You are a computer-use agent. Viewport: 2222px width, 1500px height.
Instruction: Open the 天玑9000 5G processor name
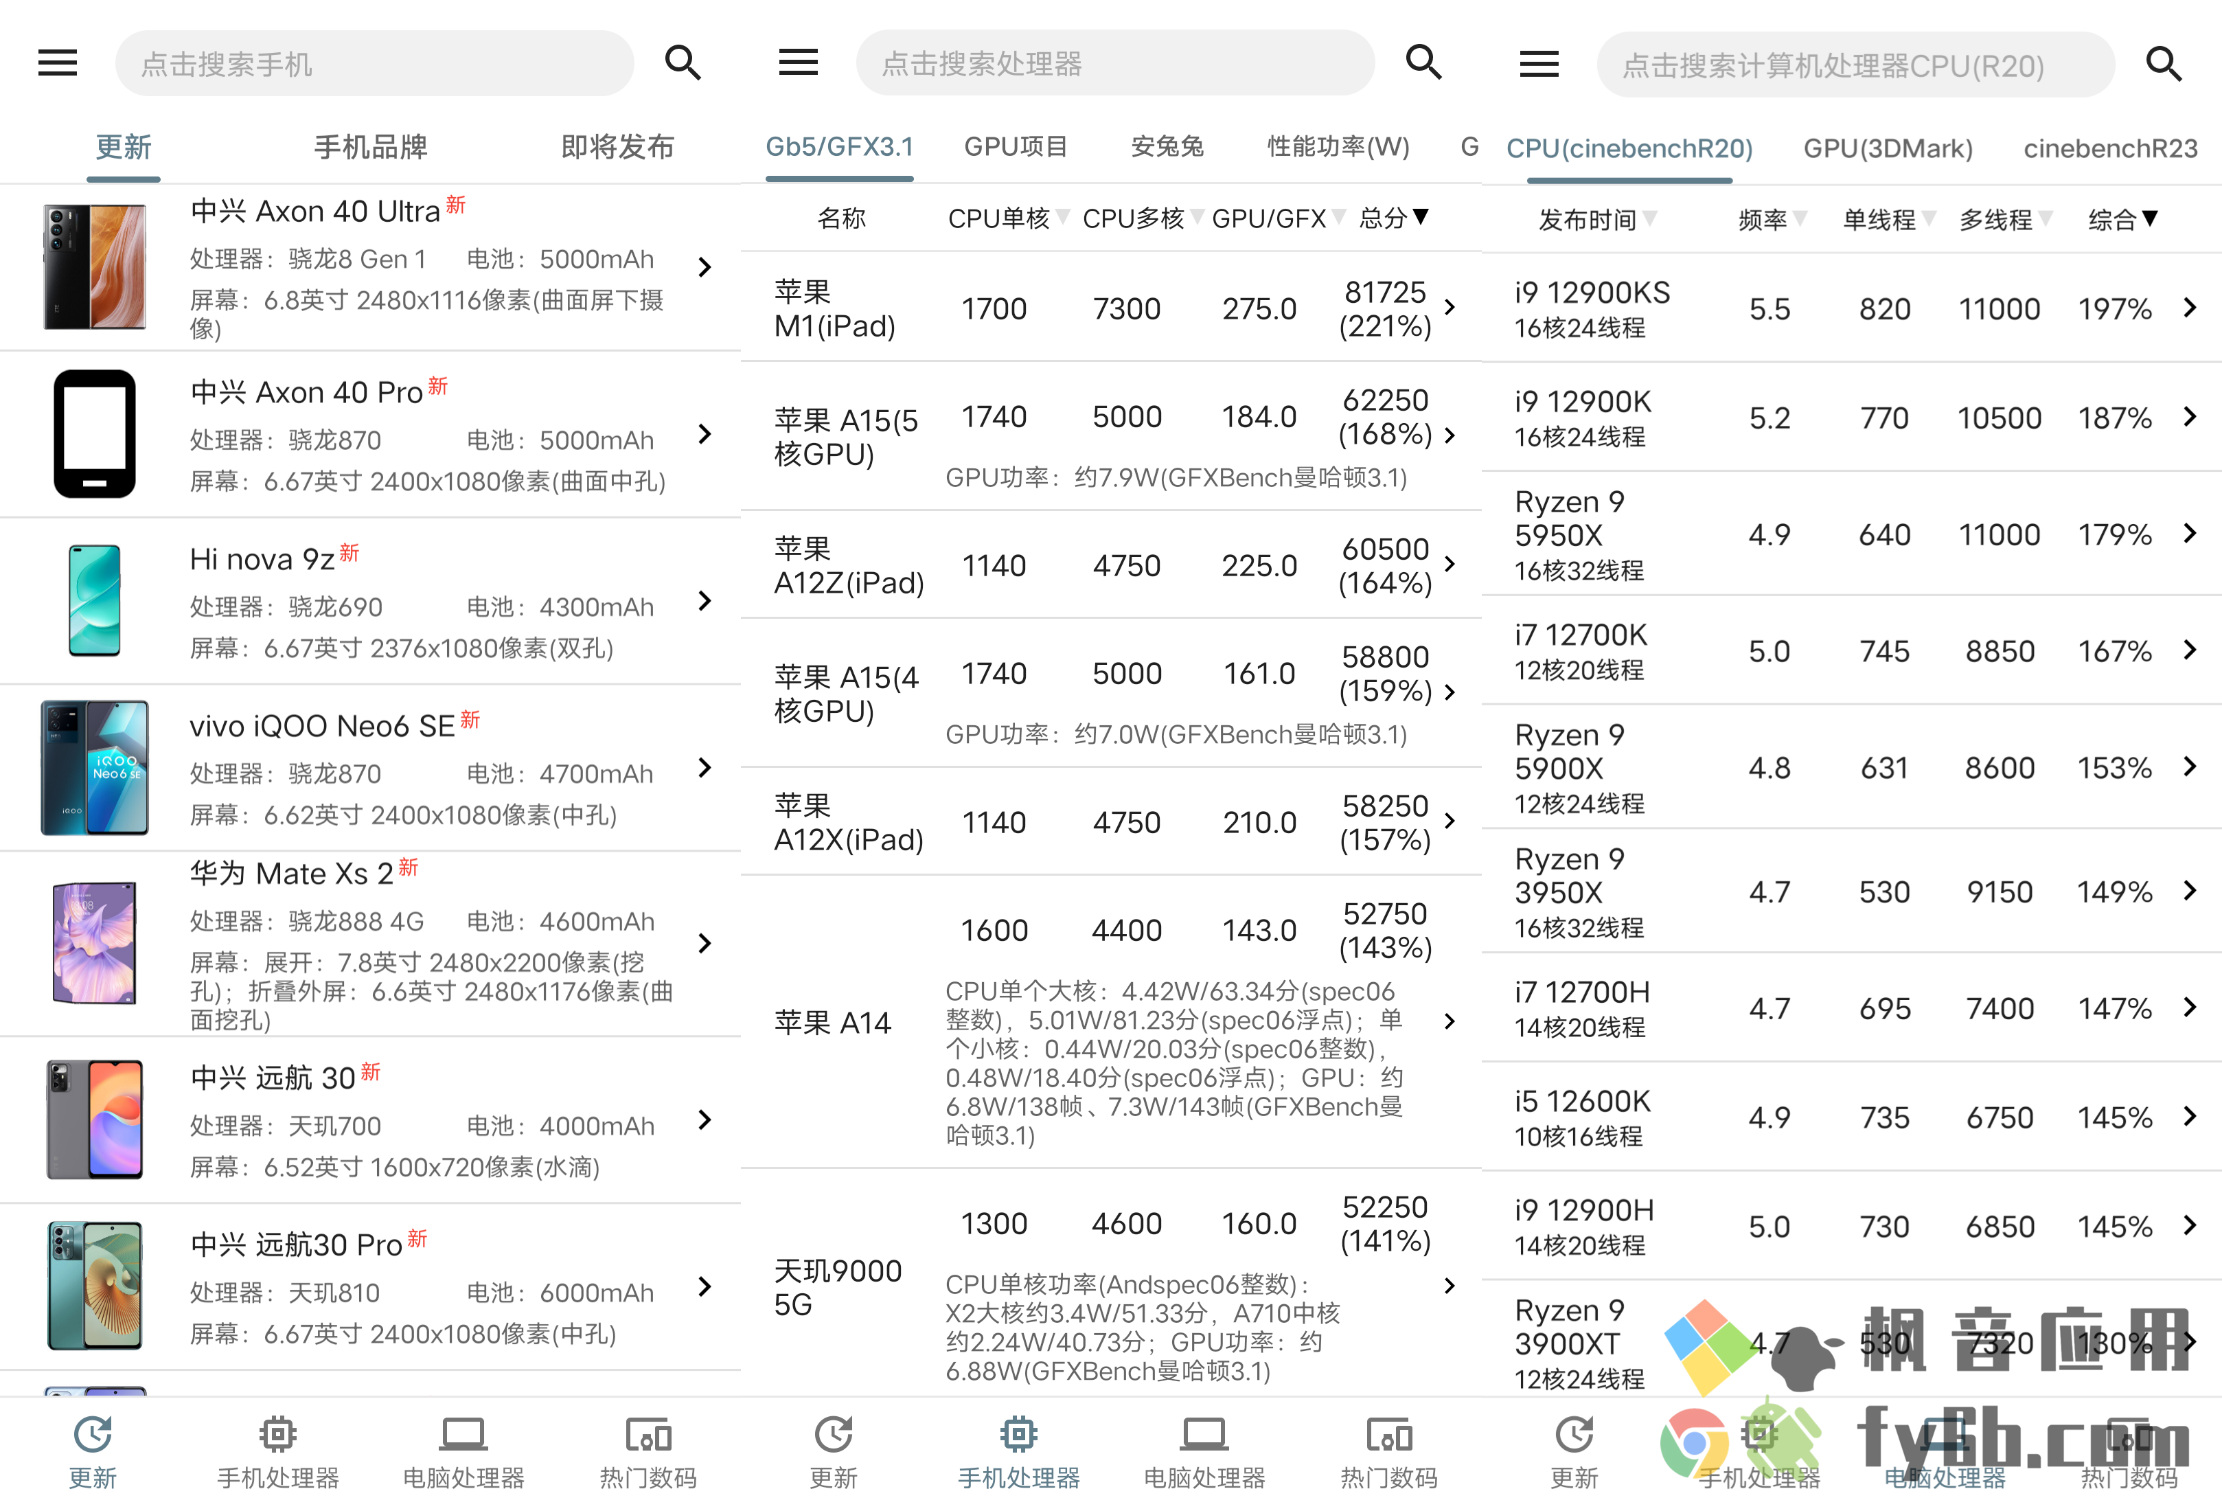click(x=838, y=1286)
